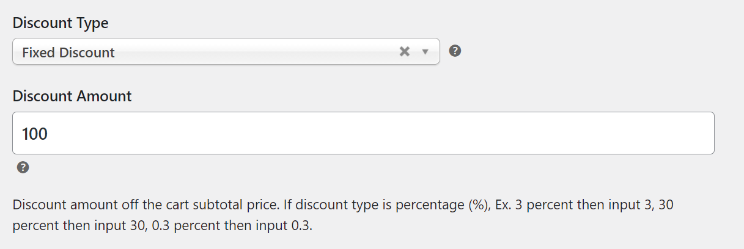The image size is (744, 249).
Task: Place cursor after the 100 value
Action: (49, 134)
